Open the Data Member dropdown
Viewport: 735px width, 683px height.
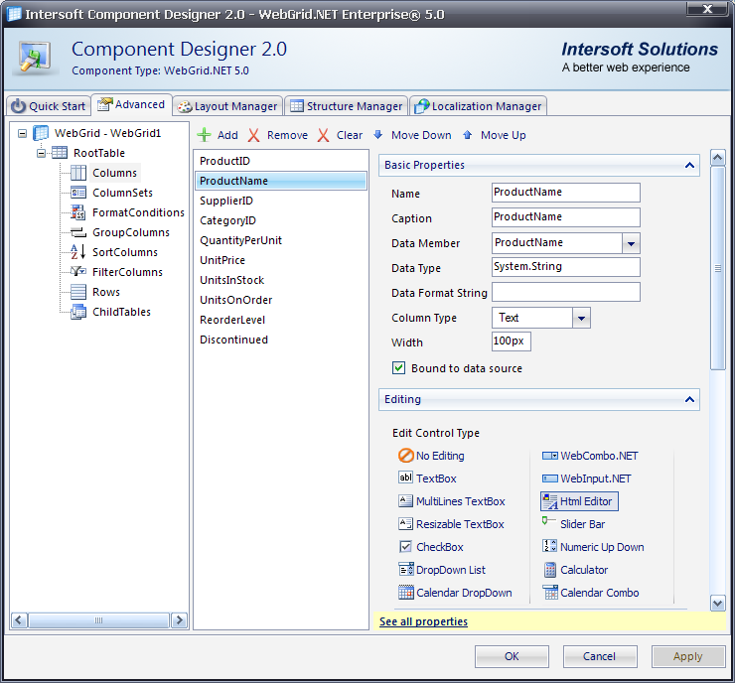[631, 243]
